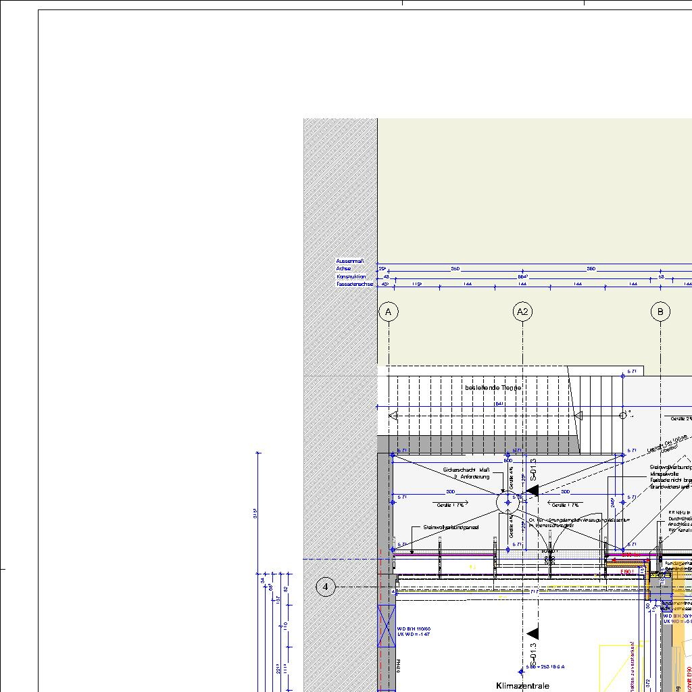The width and height of the screenshot is (692, 692).
Task: Select the A2 axis marker circle
Action: (522, 312)
